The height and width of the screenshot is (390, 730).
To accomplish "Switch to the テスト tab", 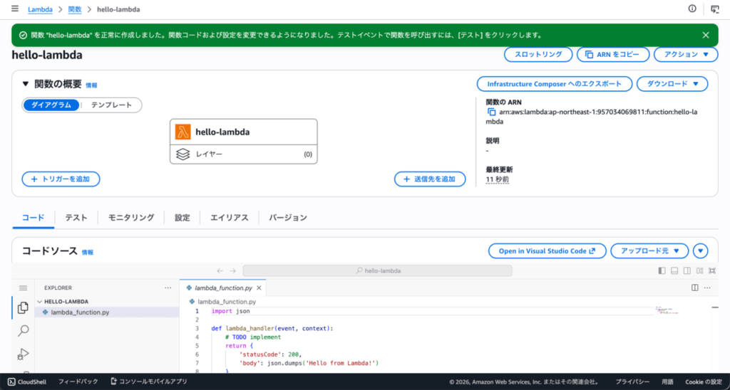I will [x=76, y=218].
